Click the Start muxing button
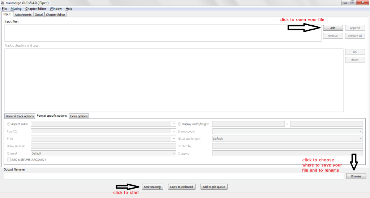 (x=152, y=187)
